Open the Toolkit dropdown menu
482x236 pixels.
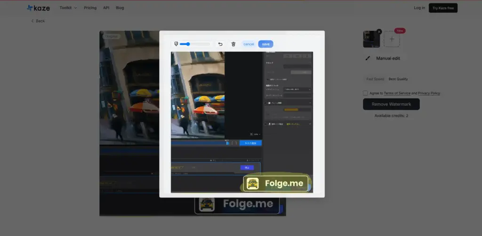pyautogui.click(x=68, y=8)
